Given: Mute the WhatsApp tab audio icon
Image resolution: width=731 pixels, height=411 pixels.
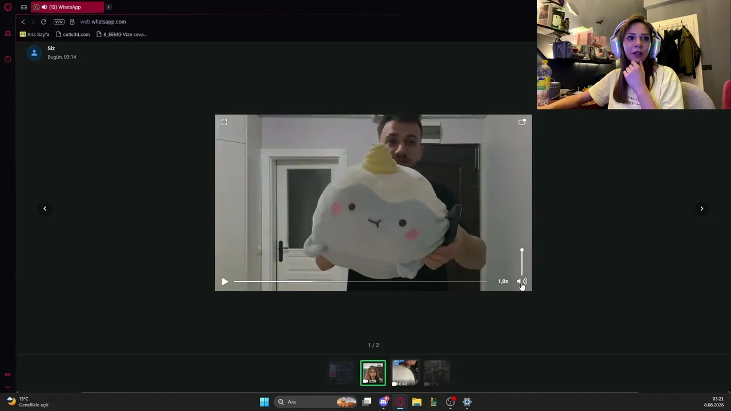Looking at the screenshot, I should (44, 7).
